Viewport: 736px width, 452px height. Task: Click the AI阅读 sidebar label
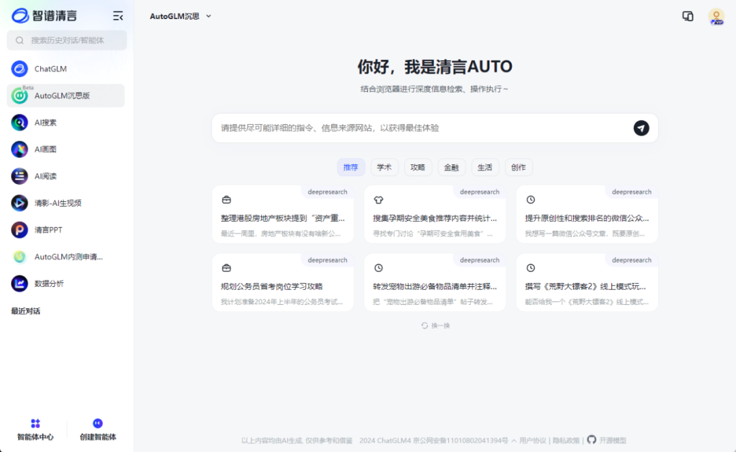pyautogui.click(x=46, y=176)
